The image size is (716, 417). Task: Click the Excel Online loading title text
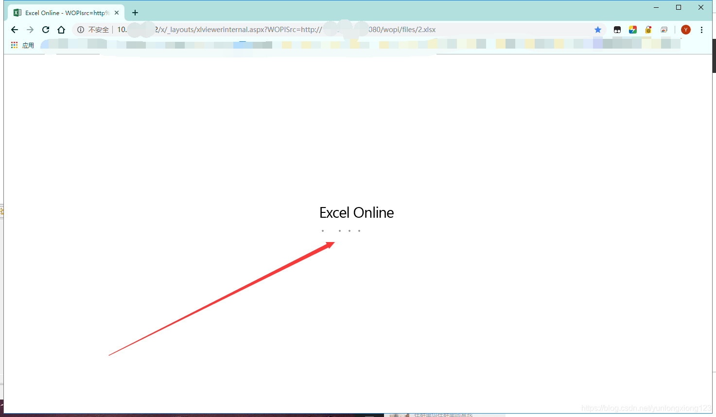tap(356, 212)
